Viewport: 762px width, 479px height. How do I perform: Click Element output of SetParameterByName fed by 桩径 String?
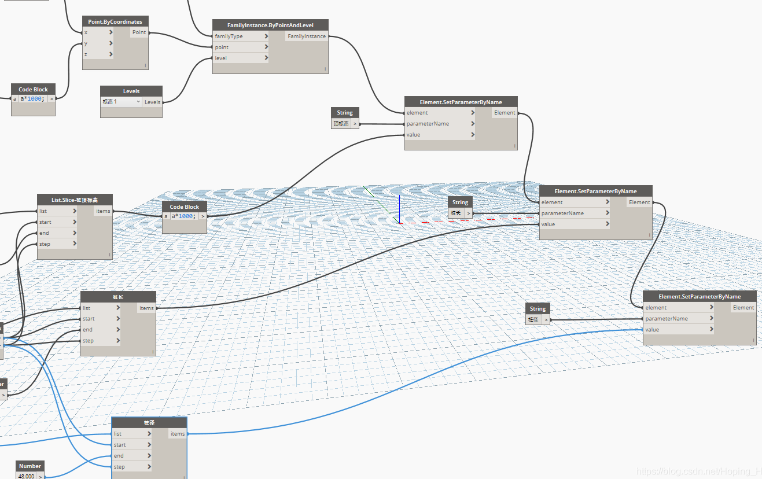click(x=743, y=308)
